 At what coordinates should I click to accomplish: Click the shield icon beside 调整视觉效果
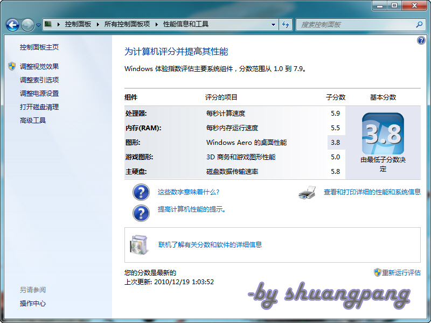12,66
